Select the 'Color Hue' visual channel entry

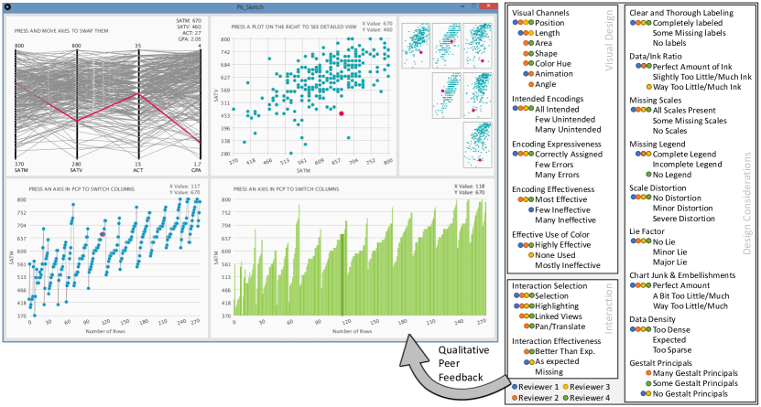pyautogui.click(x=553, y=63)
